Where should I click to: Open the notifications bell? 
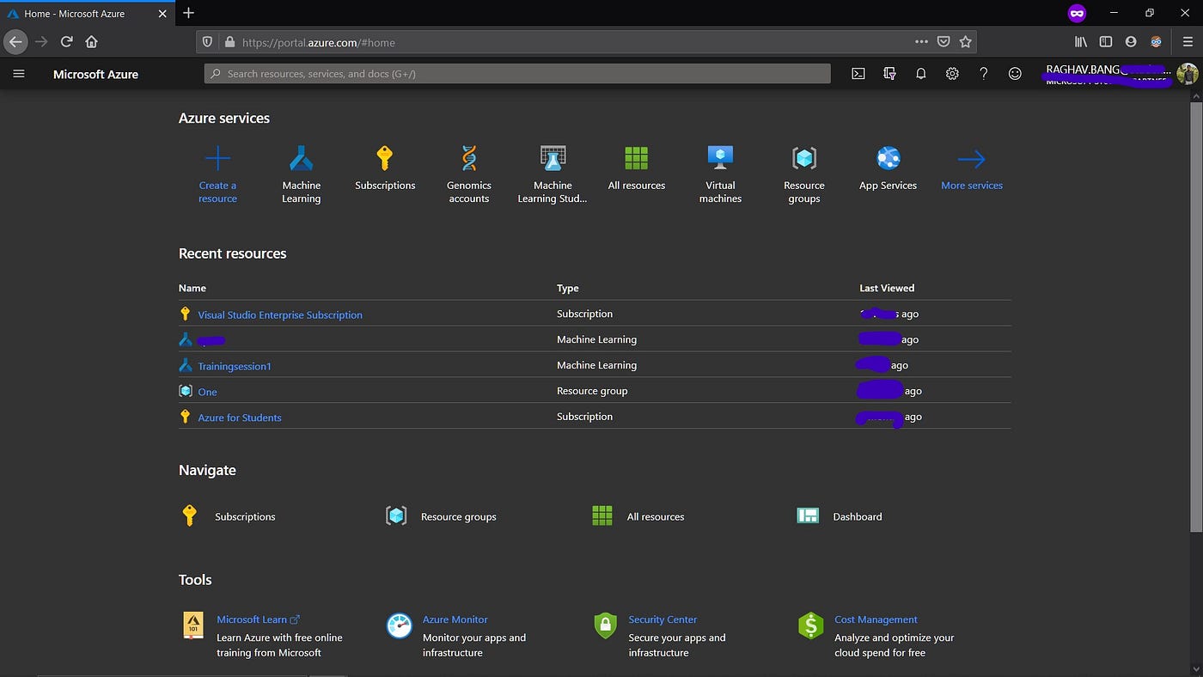click(x=920, y=74)
